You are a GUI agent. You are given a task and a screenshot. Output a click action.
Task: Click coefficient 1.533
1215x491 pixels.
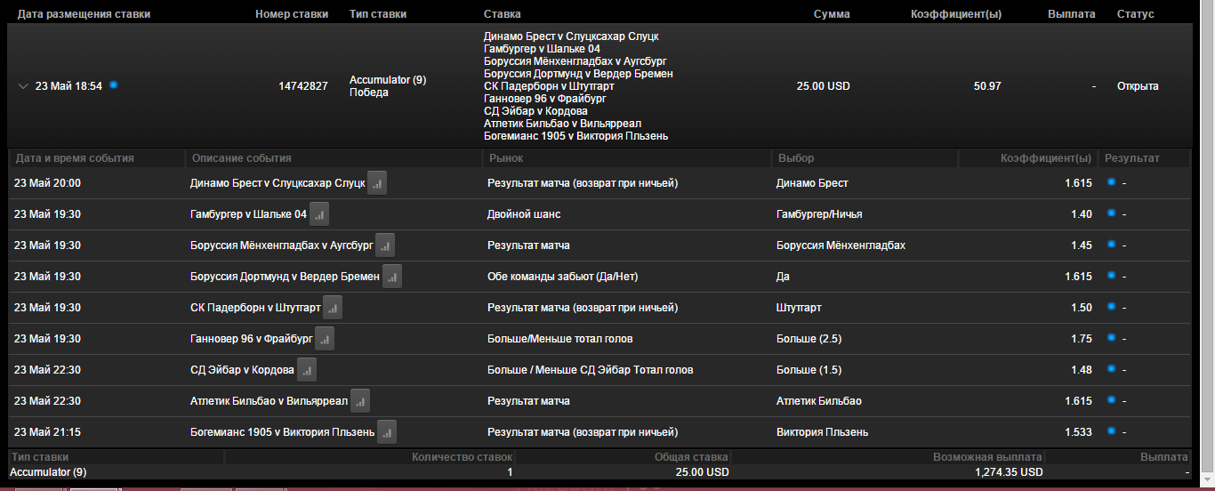click(1079, 432)
